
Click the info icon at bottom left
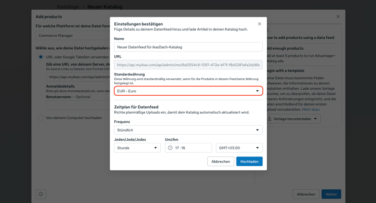[41, 194]
